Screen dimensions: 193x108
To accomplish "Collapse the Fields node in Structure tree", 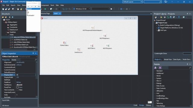I will click(x=6, y=35).
